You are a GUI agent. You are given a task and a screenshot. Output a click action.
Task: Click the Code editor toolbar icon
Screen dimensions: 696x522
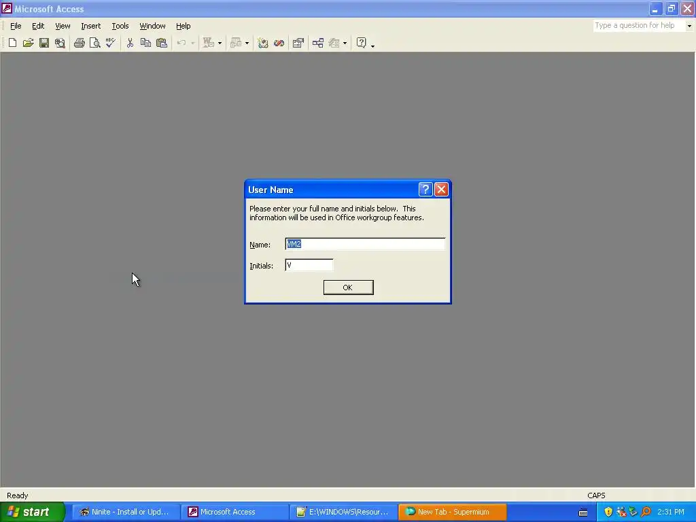263,43
